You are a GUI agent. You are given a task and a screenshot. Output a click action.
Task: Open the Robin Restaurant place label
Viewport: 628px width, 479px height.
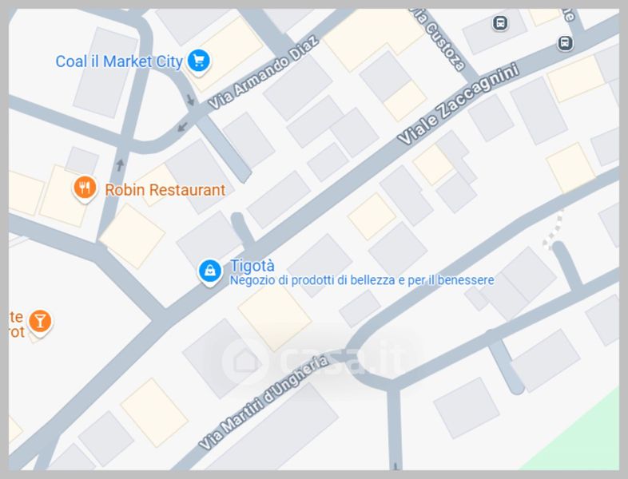click(x=165, y=190)
